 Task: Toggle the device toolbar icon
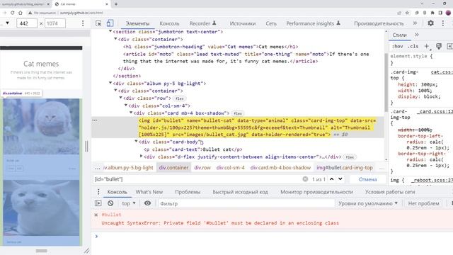tap(110, 23)
